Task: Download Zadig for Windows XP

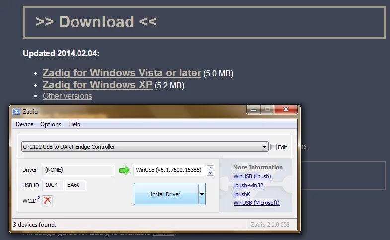Action: (97, 85)
